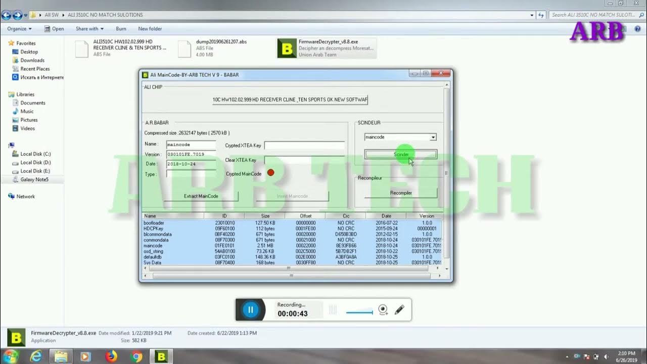Launch Chrome from the taskbar
The width and height of the screenshot is (647, 364).
pyautogui.click(x=136, y=356)
